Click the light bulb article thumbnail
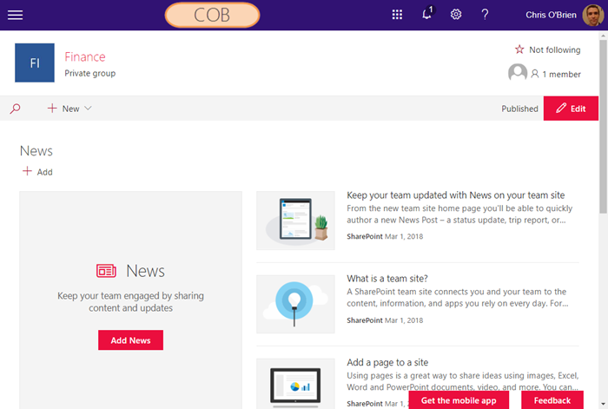The width and height of the screenshot is (608, 409). (x=295, y=304)
